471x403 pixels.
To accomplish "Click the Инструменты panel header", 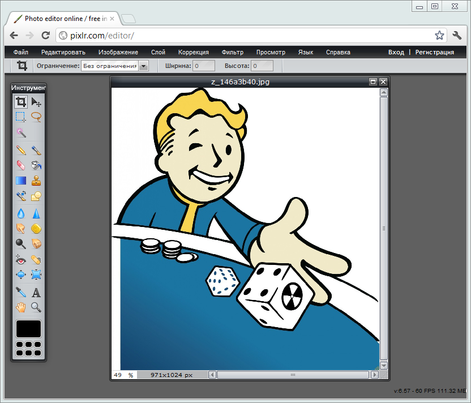I will (x=28, y=88).
